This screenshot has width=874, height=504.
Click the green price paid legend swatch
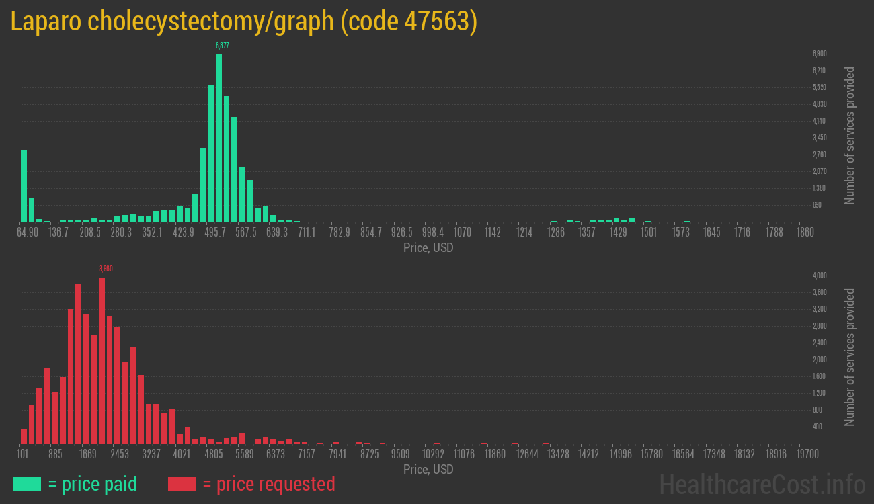coord(27,484)
